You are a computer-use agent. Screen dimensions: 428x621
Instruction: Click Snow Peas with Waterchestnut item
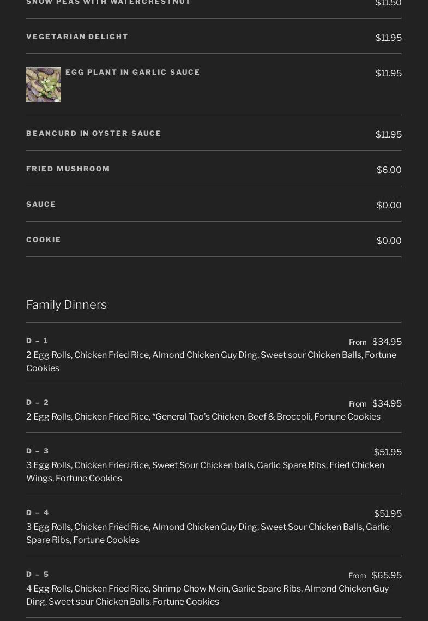click(108, 3)
